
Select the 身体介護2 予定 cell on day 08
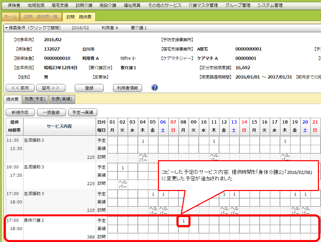point(184,221)
